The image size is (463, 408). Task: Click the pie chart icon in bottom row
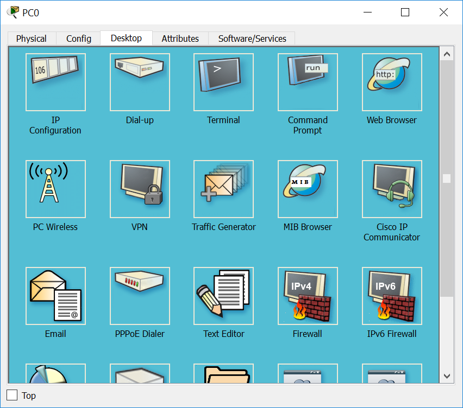tap(55, 373)
